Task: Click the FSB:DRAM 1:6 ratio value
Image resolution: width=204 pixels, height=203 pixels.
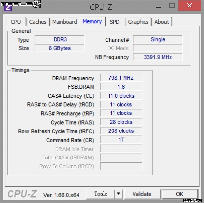Action: (121, 87)
